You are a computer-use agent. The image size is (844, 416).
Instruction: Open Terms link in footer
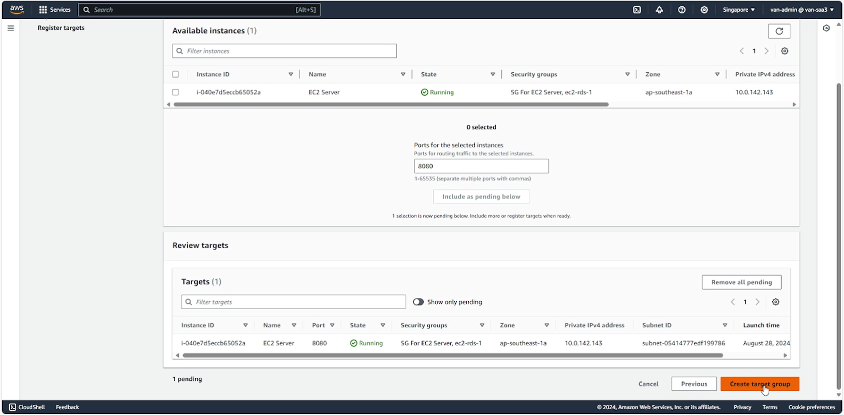click(769, 407)
